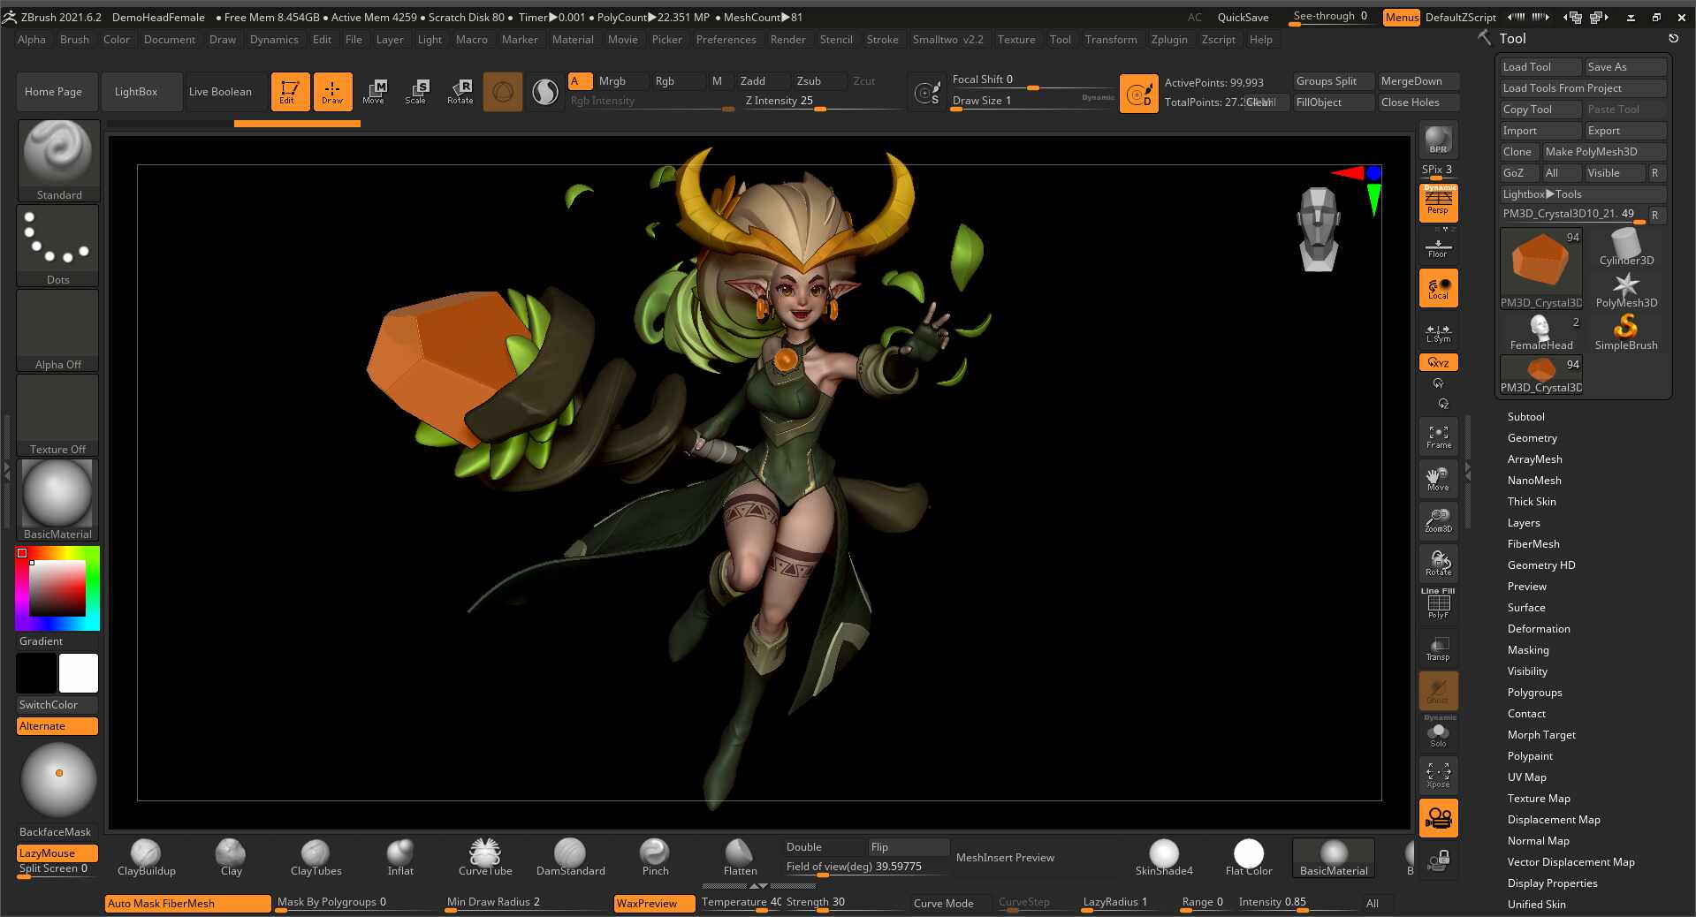Viewport: 1696px width, 917px height.
Task: Click the Make PolyMesh3D button
Action: click(x=1602, y=151)
